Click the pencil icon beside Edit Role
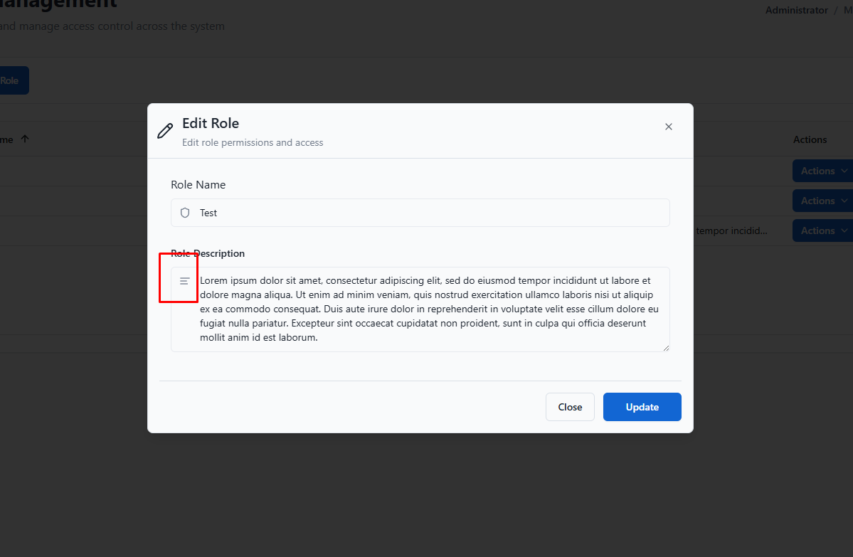This screenshot has height=557, width=853. [x=165, y=131]
